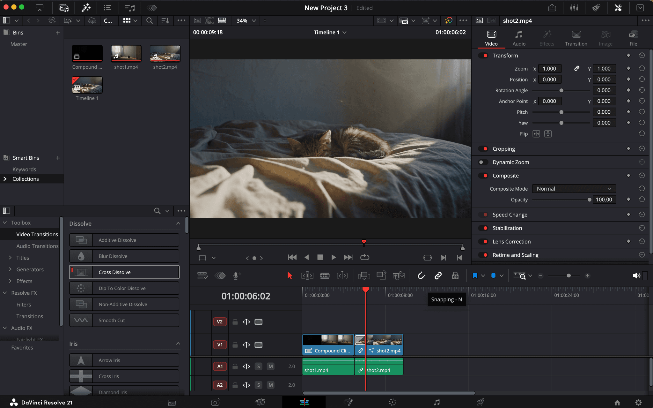The height and width of the screenshot is (408, 653).
Task: Toggle the Composite section switch
Action: 483,176
